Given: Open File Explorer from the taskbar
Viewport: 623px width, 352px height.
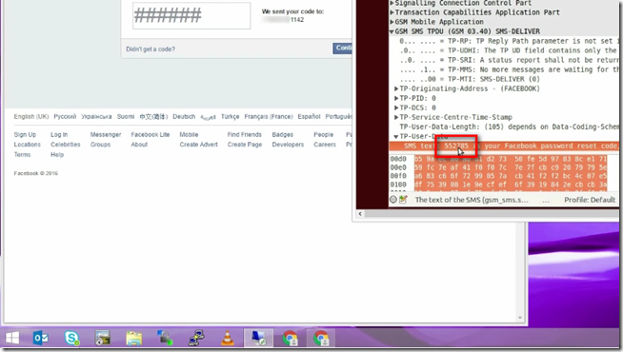Looking at the screenshot, I should (x=134, y=338).
